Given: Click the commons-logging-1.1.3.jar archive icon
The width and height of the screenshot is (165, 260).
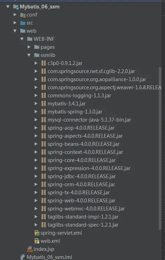Looking at the screenshot, I should click(44, 96).
